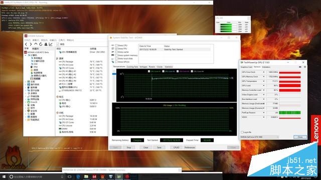
Task: Open Memory Controller Load sensor dropdown
Action: [263, 90]
